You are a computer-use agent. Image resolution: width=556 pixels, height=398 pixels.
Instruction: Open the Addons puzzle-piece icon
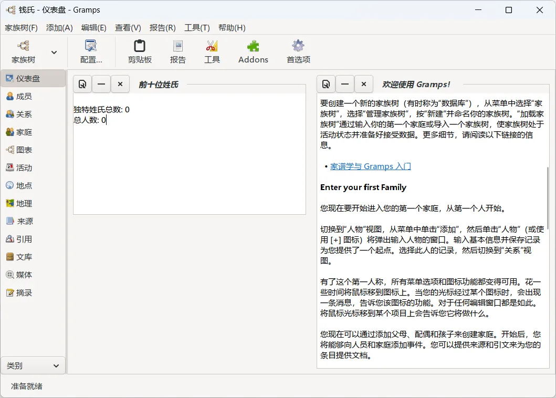click(x=253, y=52)
